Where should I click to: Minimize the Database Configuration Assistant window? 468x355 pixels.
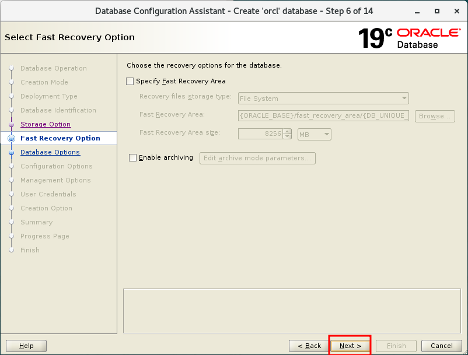pos(417,11)
